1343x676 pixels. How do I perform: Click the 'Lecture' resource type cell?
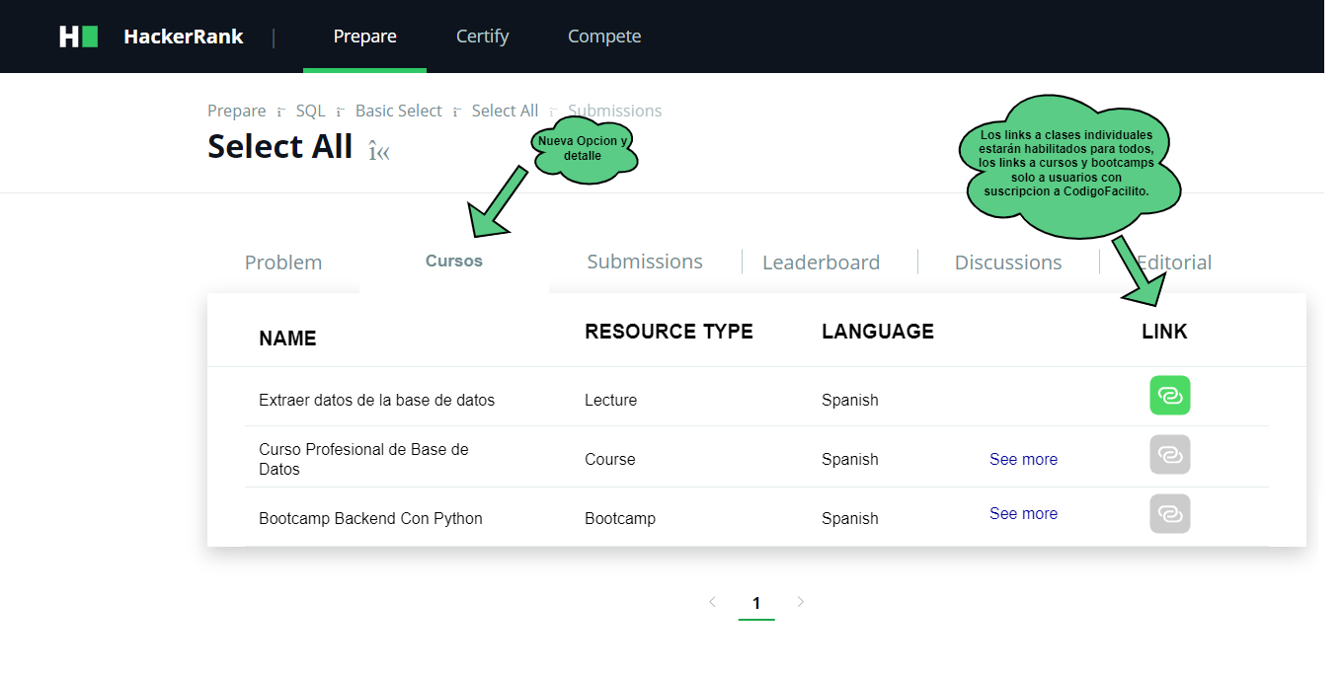click(610, 400)
